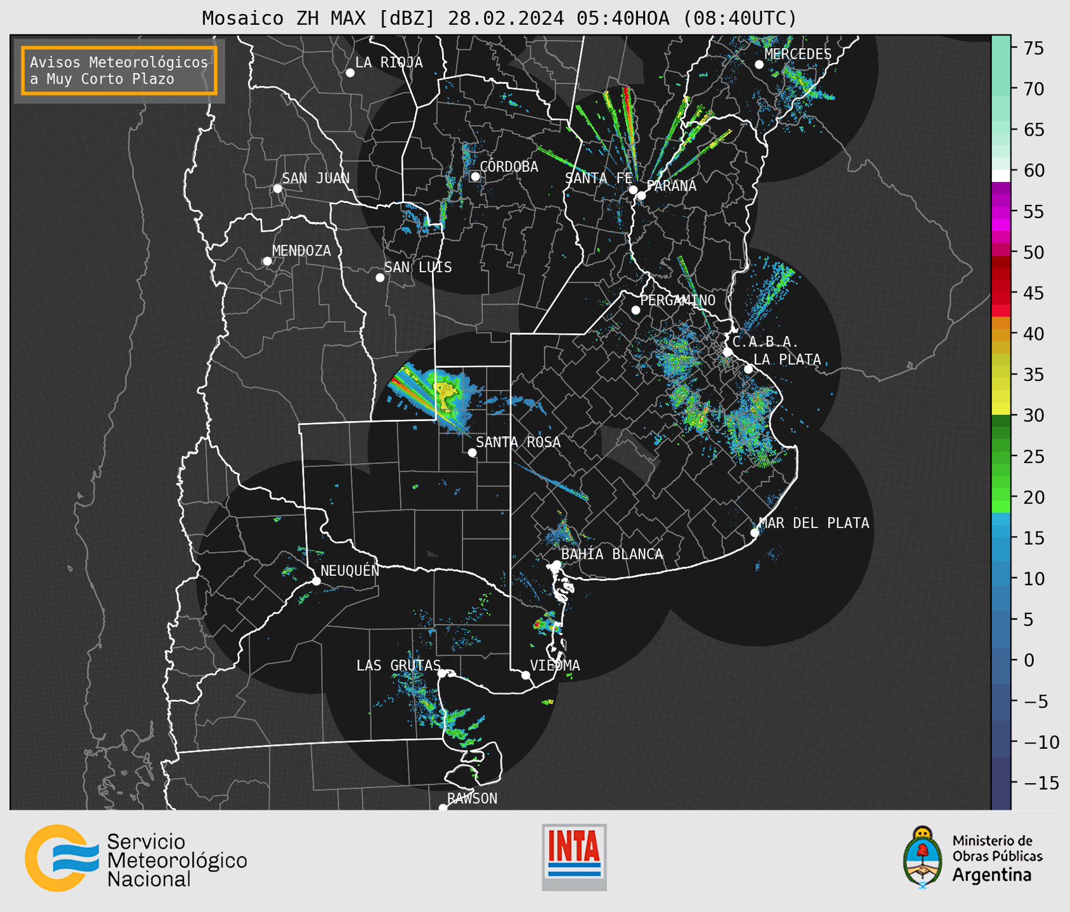
Task: Click the 75 dBZ value on color scale
Action: [1034, 48]
